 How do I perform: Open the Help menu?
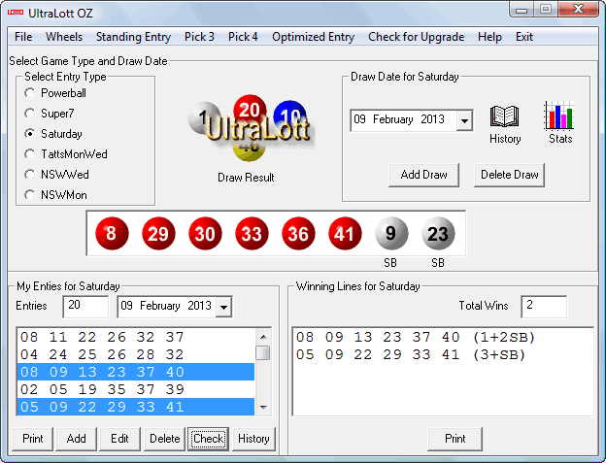[x=489, y=37]
